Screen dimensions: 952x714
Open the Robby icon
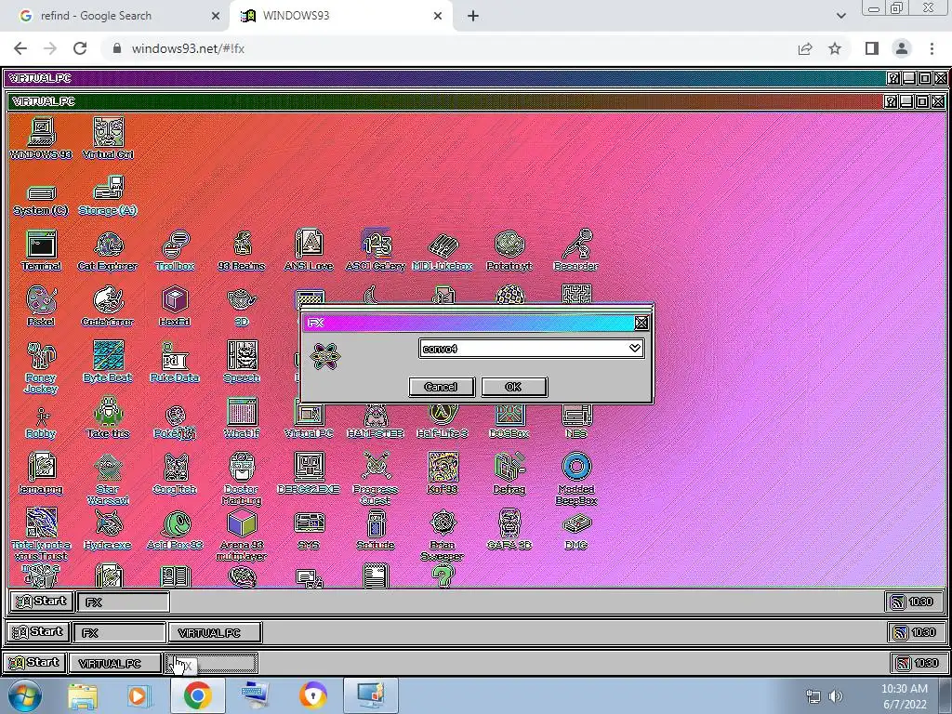pos(41,423)
